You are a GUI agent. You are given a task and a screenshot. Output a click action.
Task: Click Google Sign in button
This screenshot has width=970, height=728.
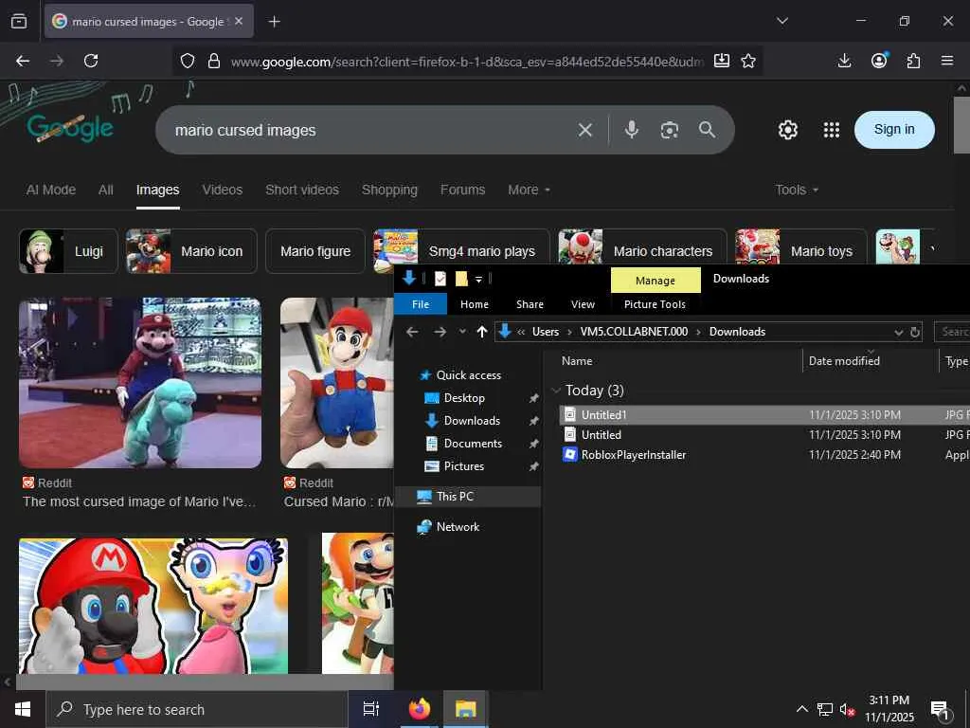click(x=894, y=129)
